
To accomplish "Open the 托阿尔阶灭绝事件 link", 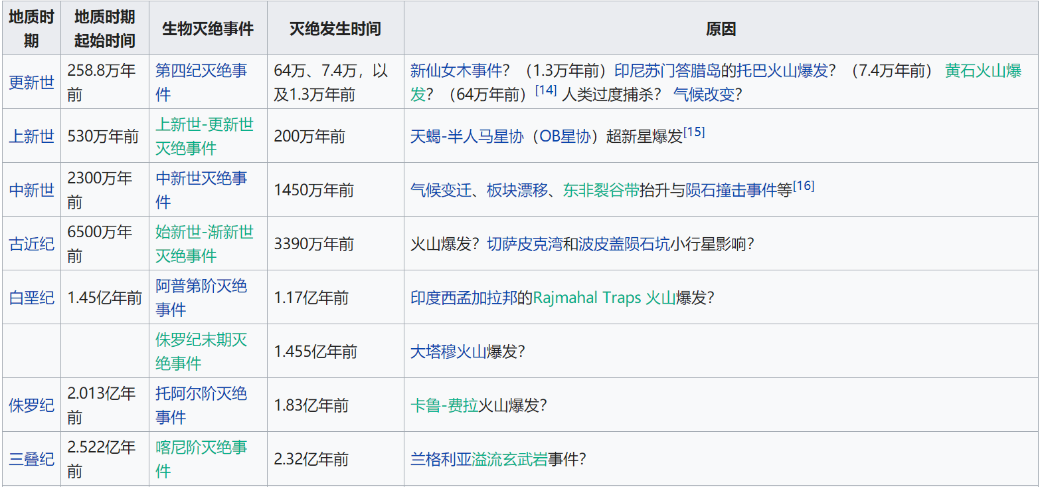I will (201, 405).
